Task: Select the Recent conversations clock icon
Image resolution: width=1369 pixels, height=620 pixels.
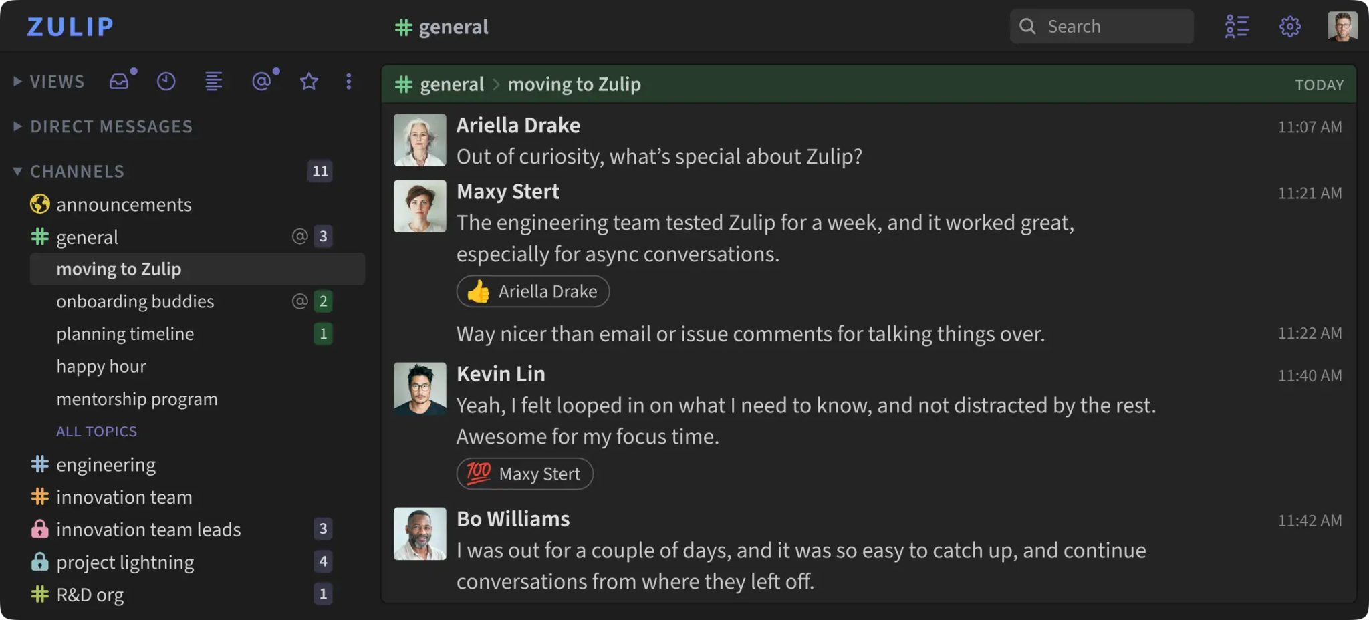Action: [166, 81]
